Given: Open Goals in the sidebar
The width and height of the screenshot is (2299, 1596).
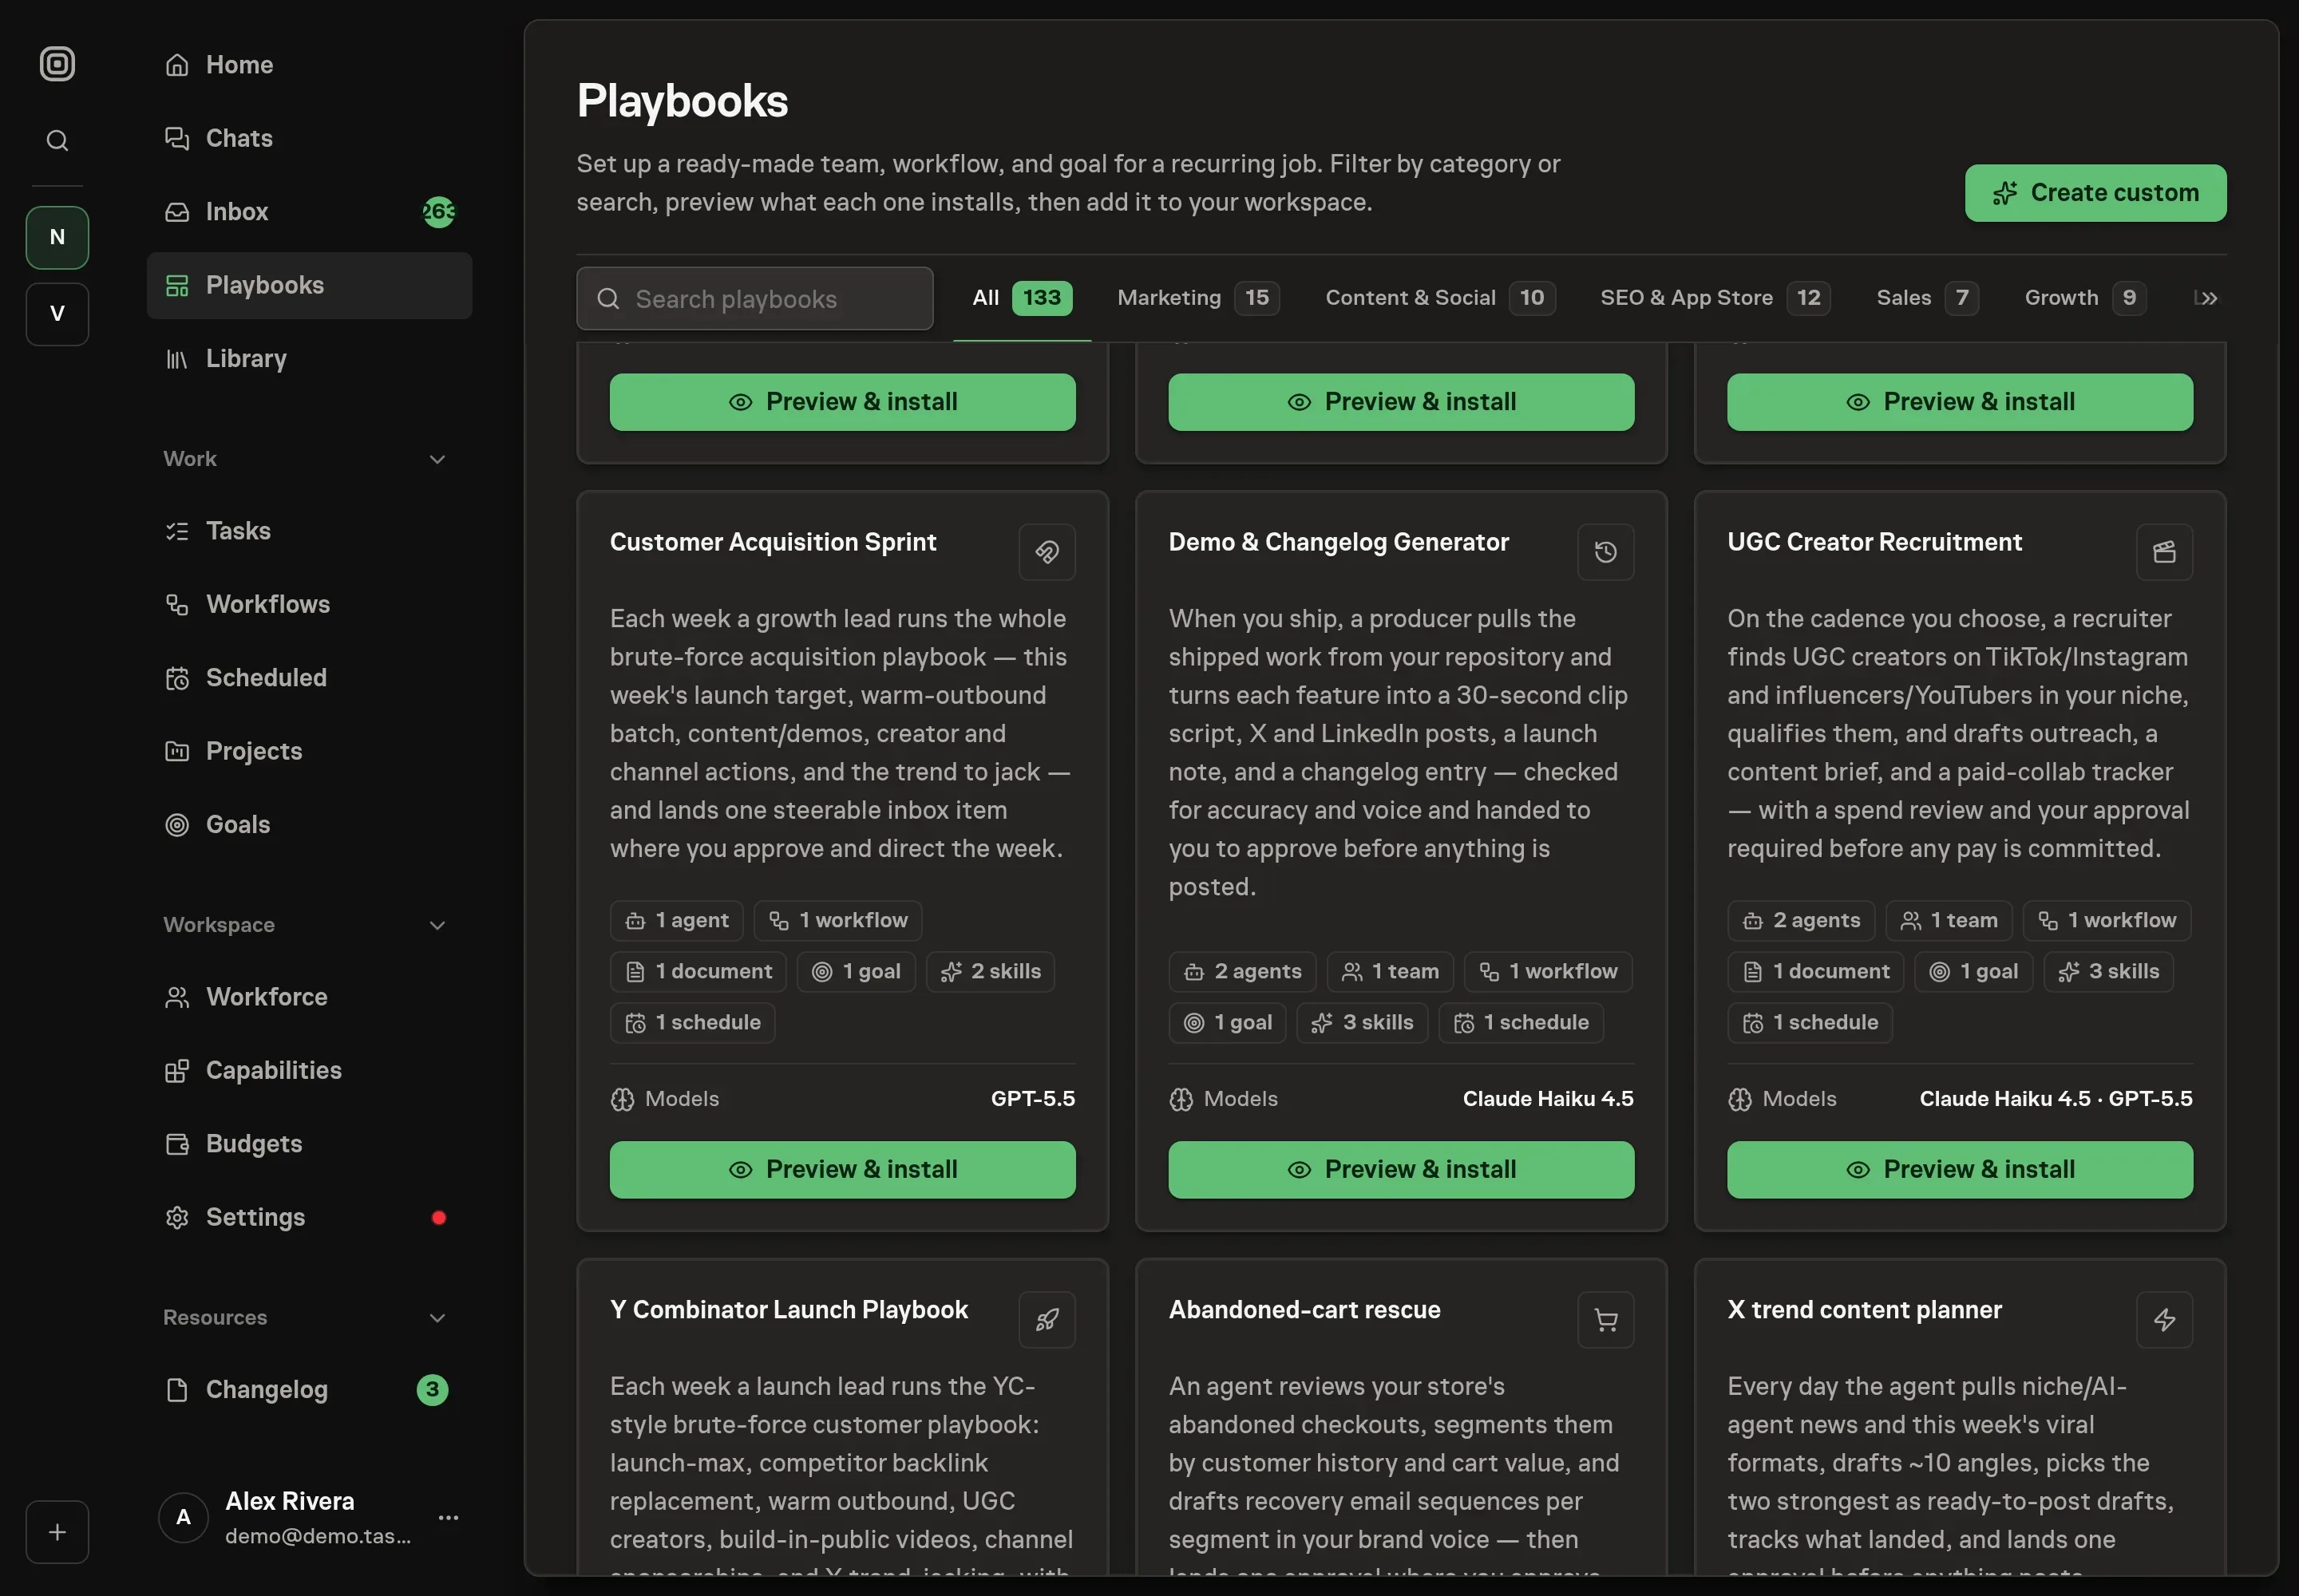Looking at the screenshot, I should coord(309,825).
